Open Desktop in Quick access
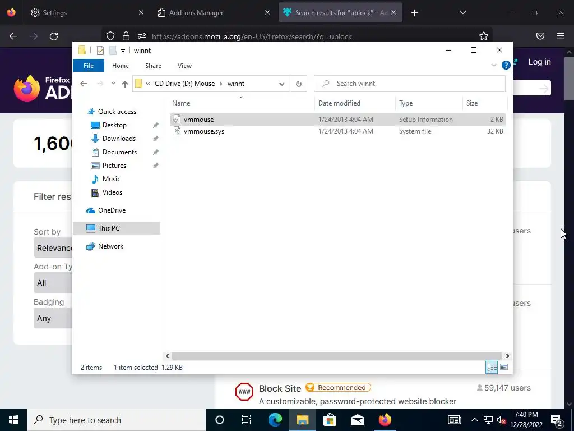The width and height of the screenshot is (574, 431). point(114,125)
